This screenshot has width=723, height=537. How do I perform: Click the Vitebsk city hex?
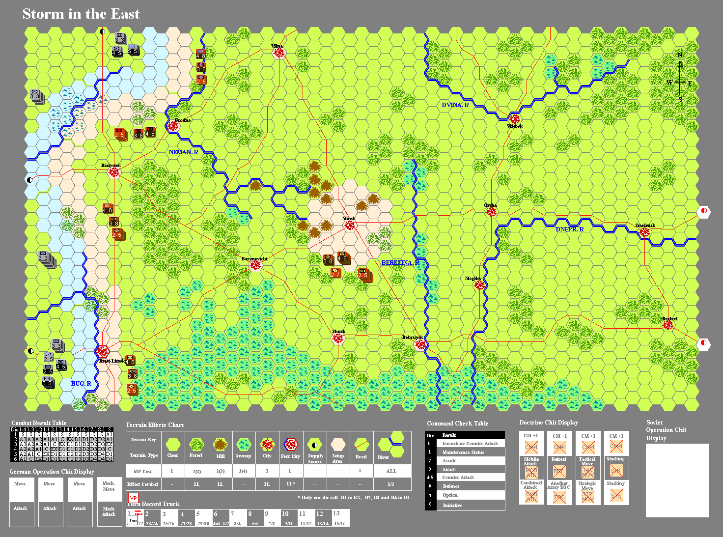514,119
